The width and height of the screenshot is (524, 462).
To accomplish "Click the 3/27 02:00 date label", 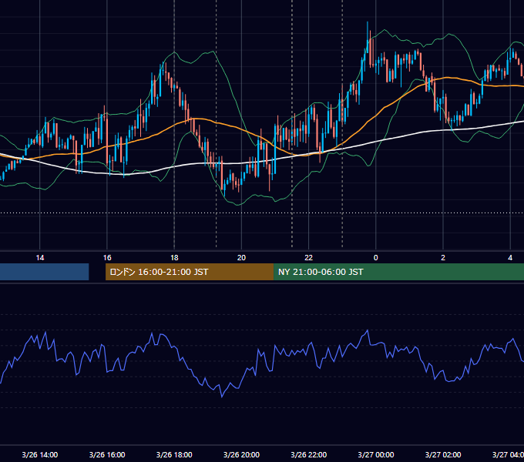I will pos(443,454).
